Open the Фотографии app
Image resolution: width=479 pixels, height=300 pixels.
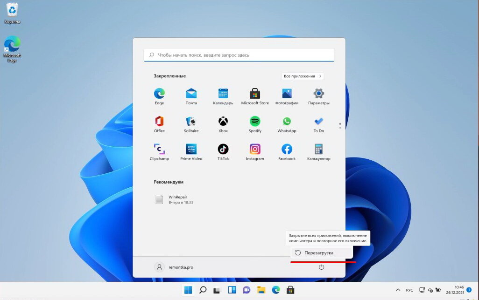(287, 96)
